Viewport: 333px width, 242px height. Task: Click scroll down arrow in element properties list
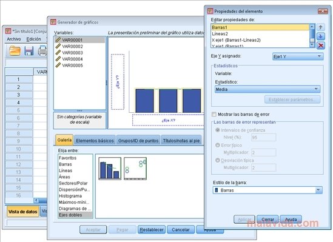[312, 45]
